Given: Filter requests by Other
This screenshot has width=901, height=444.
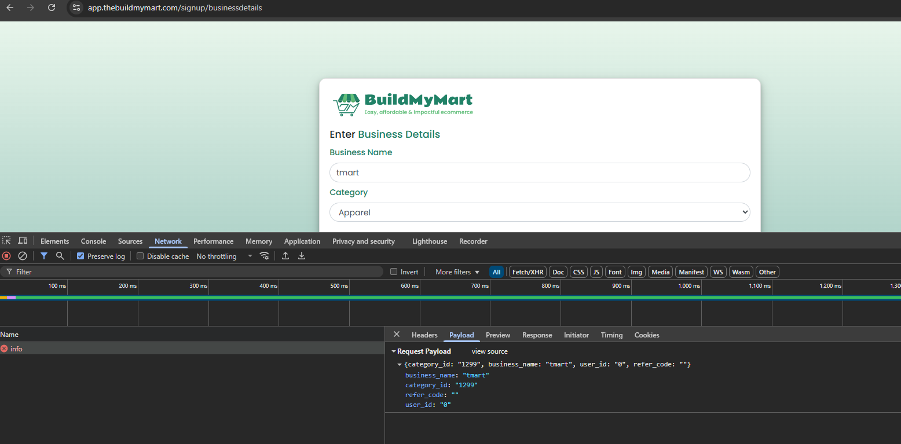Looking at the screenshot, I should coord(767,272).
